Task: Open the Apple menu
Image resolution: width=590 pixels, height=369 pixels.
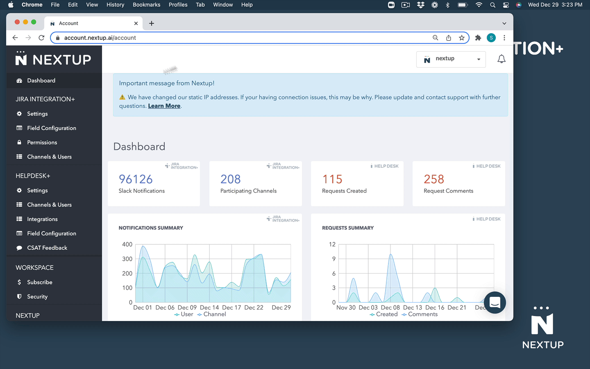Action: (x=11, y=5)
